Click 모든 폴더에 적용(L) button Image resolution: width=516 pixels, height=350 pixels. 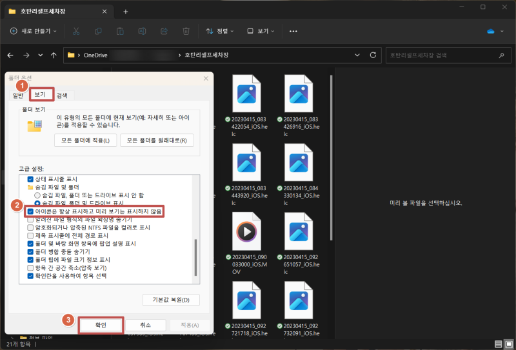tap(86, 141)
